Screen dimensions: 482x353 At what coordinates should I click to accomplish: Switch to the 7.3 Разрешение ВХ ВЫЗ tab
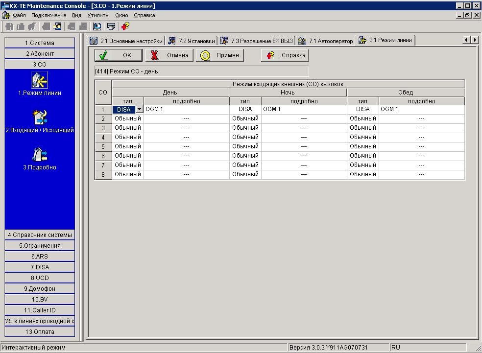(x=257, y=41)
